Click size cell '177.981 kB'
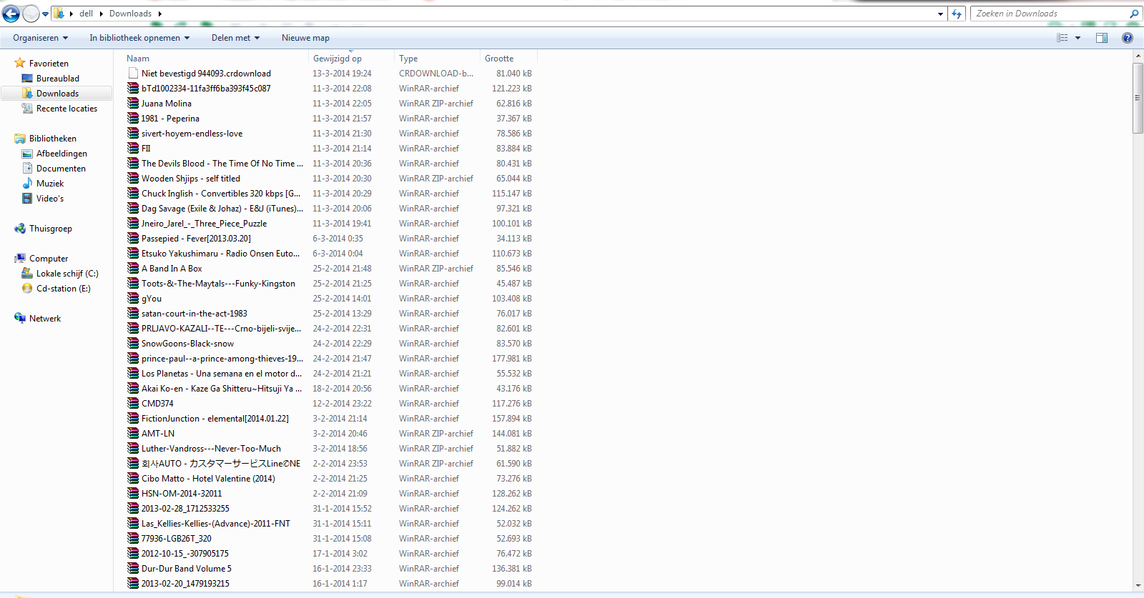Screen dimensions: 1144x598 click(511, 359)
